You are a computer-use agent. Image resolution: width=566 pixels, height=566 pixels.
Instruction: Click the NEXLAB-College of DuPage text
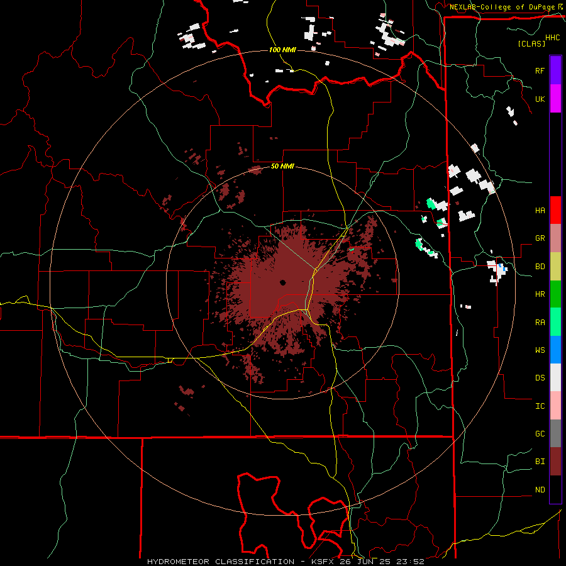pyautogui.click(x=502, y=7)
